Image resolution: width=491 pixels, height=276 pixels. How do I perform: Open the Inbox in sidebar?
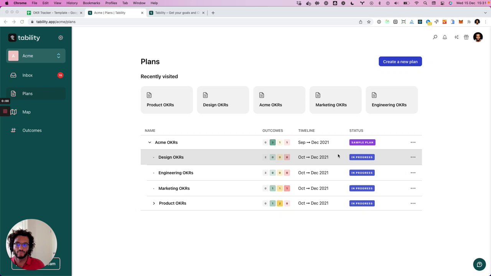[36, 75]
